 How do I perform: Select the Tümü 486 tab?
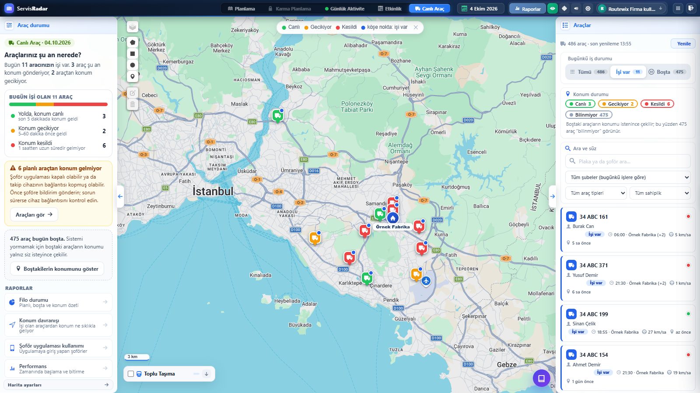(x=588, y=72)
